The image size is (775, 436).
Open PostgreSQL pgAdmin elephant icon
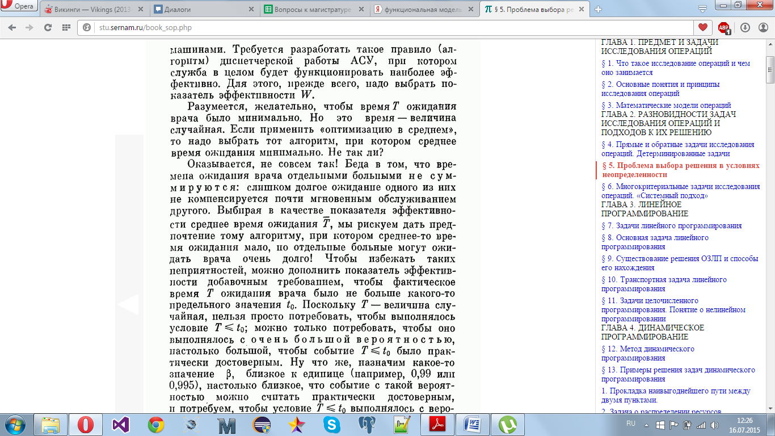point(367,424)
